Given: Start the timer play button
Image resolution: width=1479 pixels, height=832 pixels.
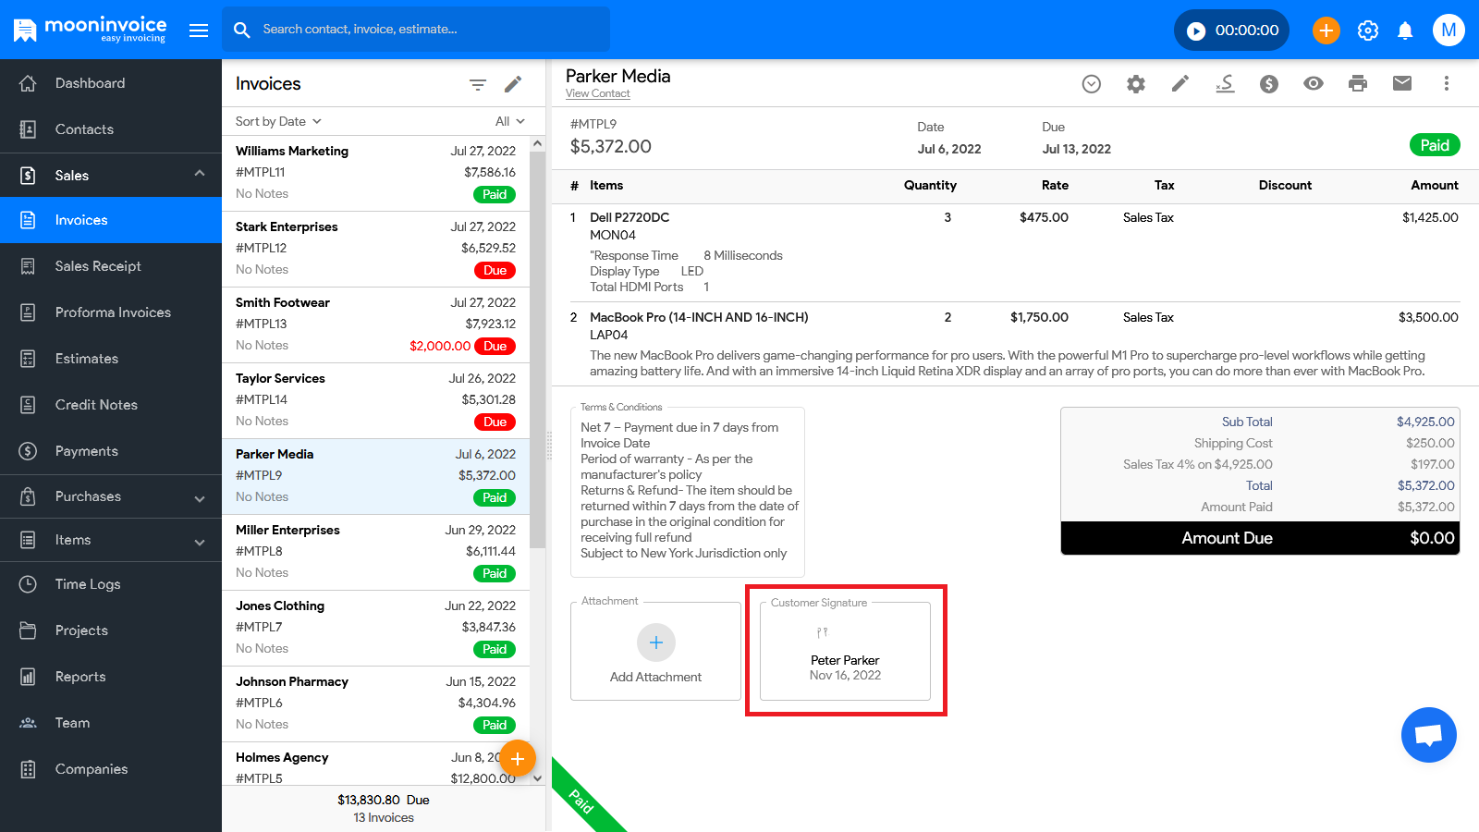Looking at the screenshot, I should (x=1196, y=31).
